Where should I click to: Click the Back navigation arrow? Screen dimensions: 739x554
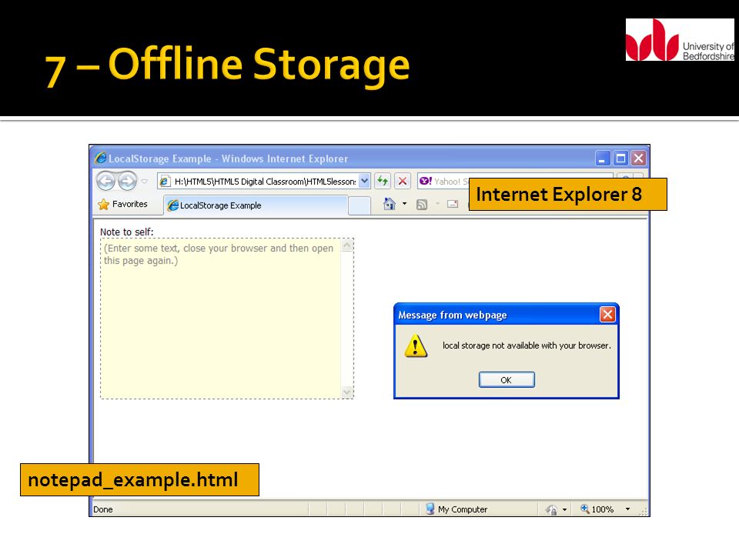(x=106, y=182)
